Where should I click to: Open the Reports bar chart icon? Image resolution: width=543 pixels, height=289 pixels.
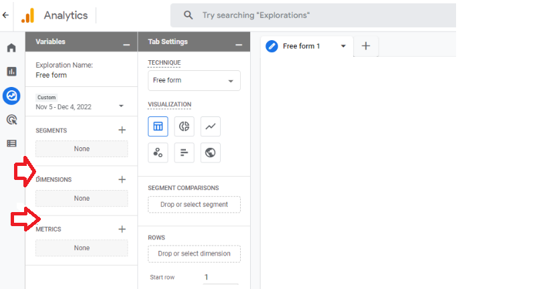tap(11, 72)
